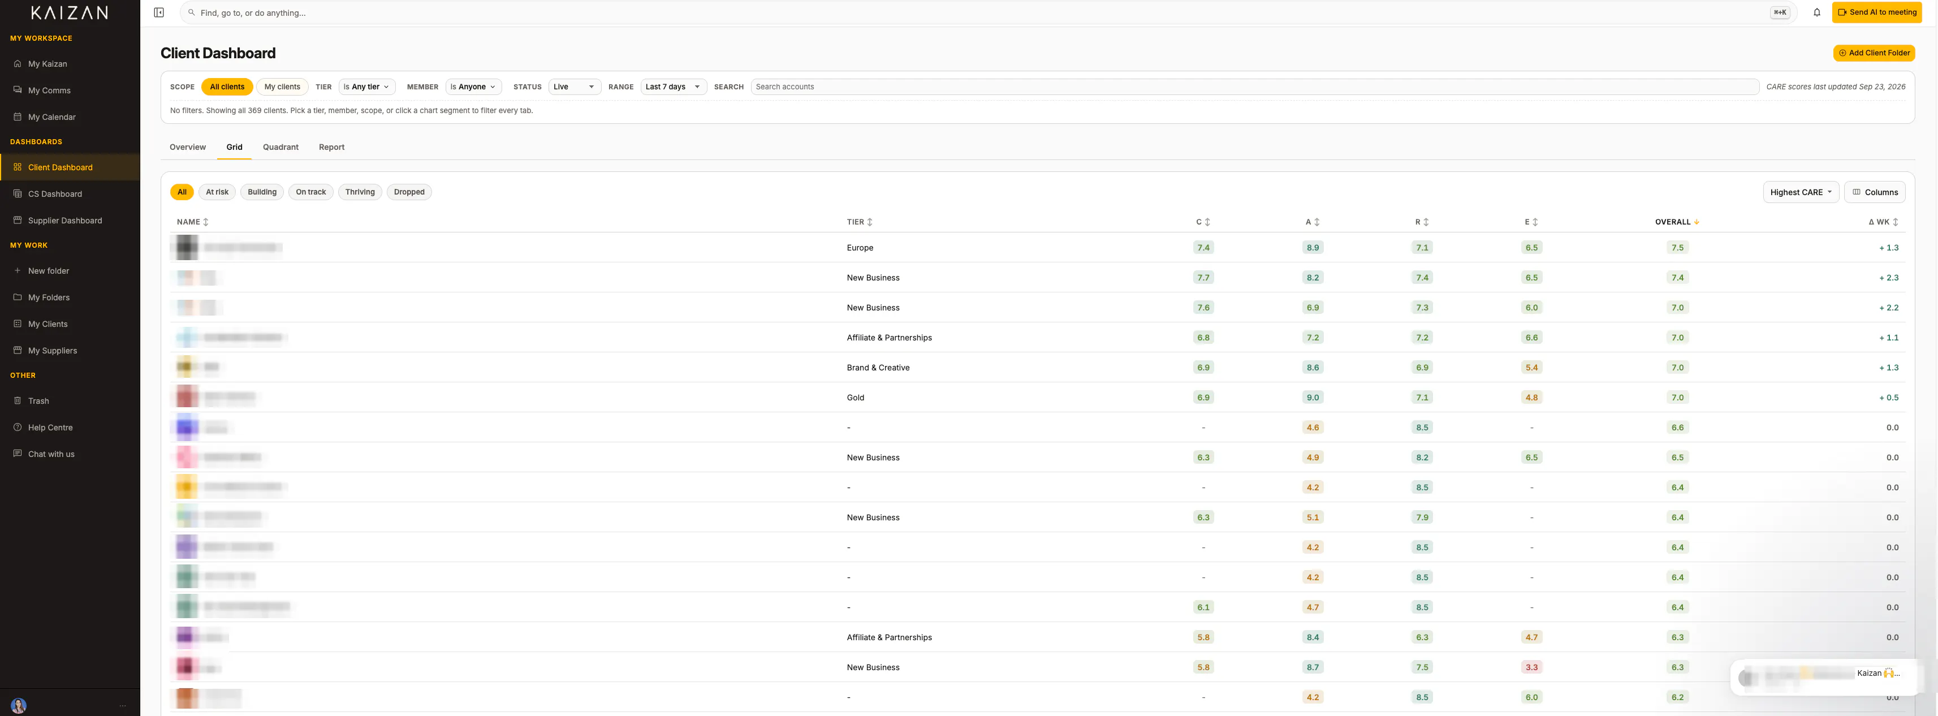Click the Brand & Creative tier cell
Viewport: 1938px width, 716px height.
pos(878,368)
